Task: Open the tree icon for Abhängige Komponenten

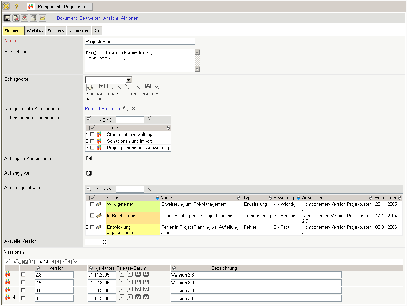Action: 89,158
